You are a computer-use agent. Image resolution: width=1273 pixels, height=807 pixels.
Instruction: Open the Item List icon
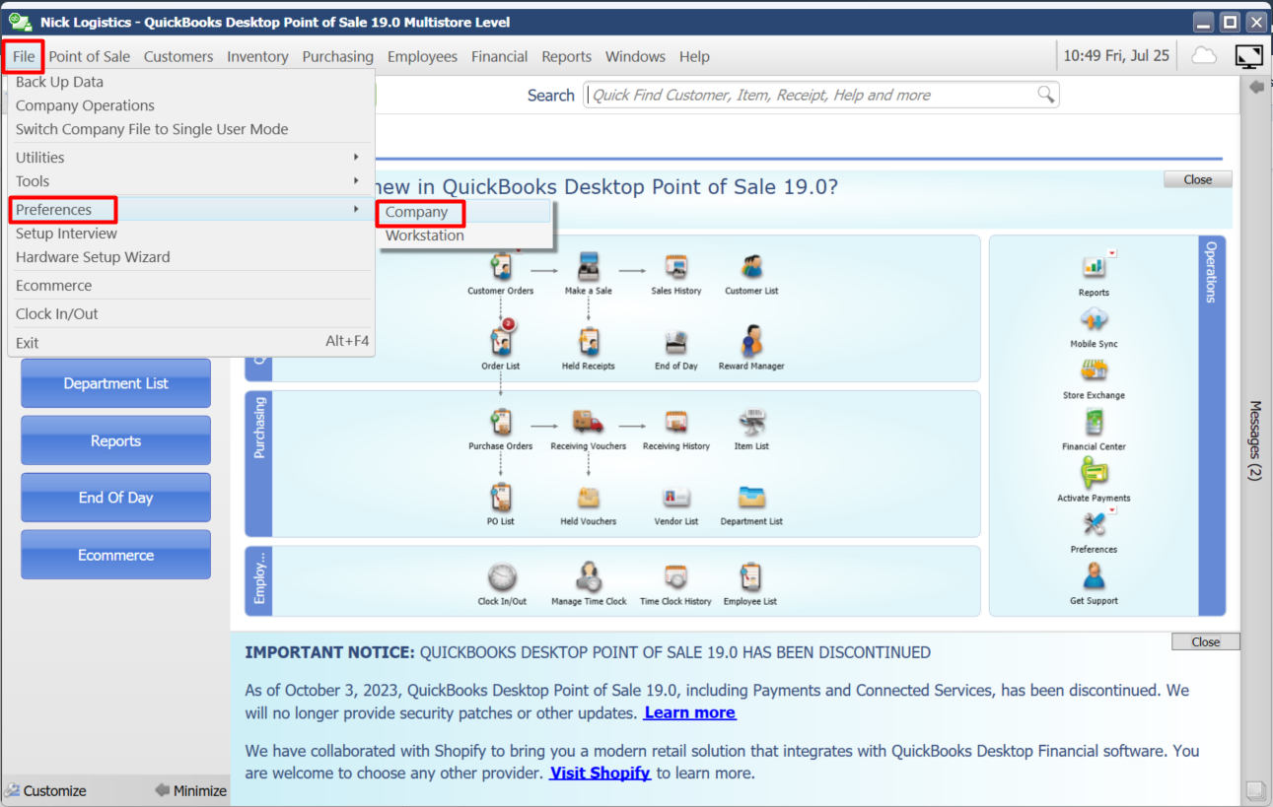(x=751, y=422)
